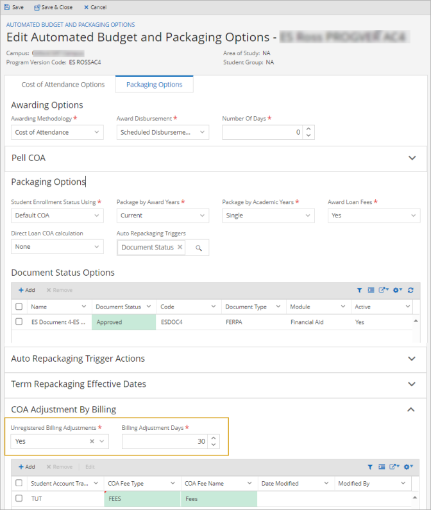Clear Unregistered Billing Adjustments value
The height and width of the screenshot is (510, 431).
point(92,441)
